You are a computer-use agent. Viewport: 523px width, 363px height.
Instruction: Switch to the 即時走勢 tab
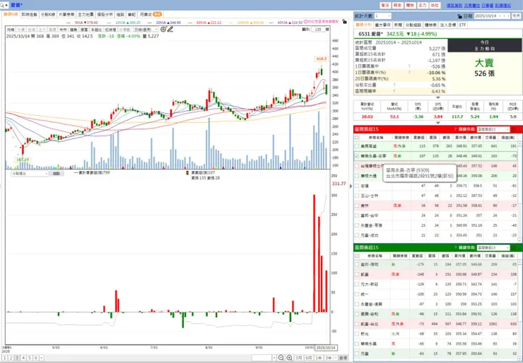30,15
